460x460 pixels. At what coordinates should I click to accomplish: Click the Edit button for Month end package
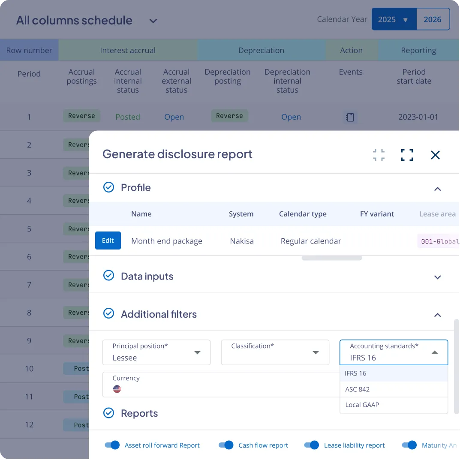point(108,241)
